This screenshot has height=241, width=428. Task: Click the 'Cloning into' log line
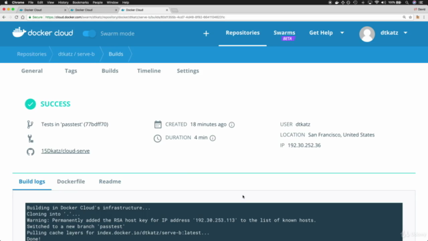point(53,214)
